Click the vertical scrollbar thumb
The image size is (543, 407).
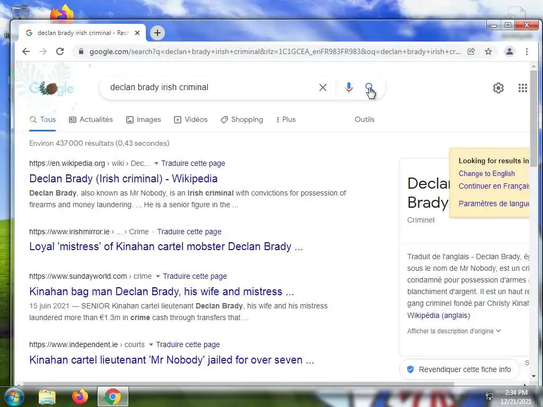coord(533,119)
